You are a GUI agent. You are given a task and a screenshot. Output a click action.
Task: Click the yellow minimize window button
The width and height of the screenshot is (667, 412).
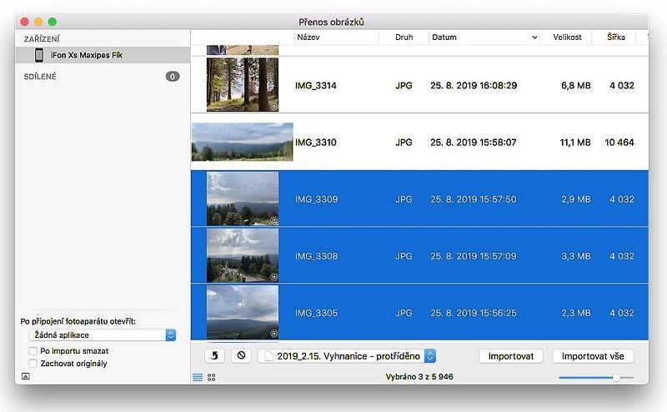pyautogui.click(x=38, y=22)
